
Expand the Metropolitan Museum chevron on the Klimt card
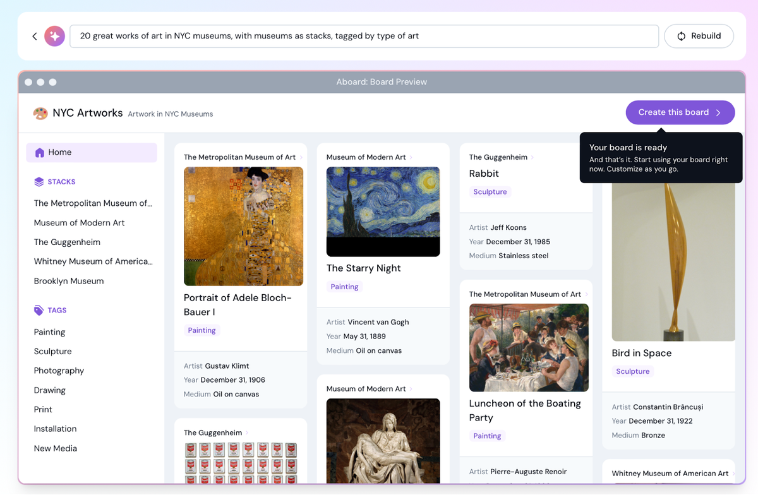(302, 157)
